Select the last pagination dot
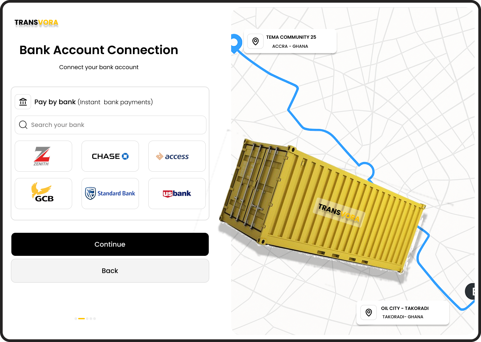Screen dimensions: 481x342 point(95,318)
